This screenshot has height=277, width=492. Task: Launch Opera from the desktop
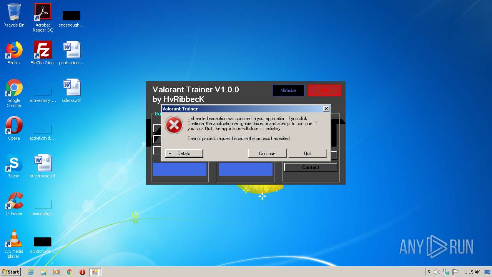(14, 128)
